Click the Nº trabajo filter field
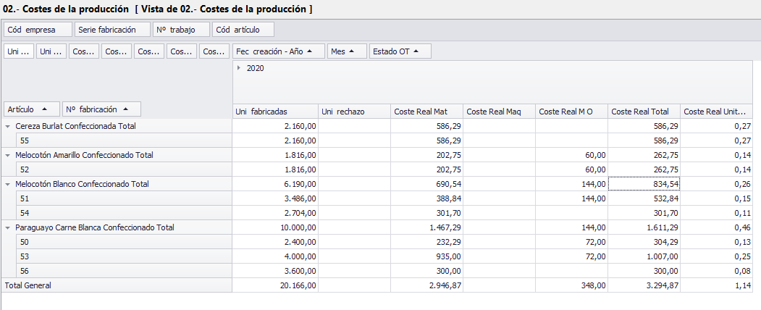761x310 pixels. point(181,30)
